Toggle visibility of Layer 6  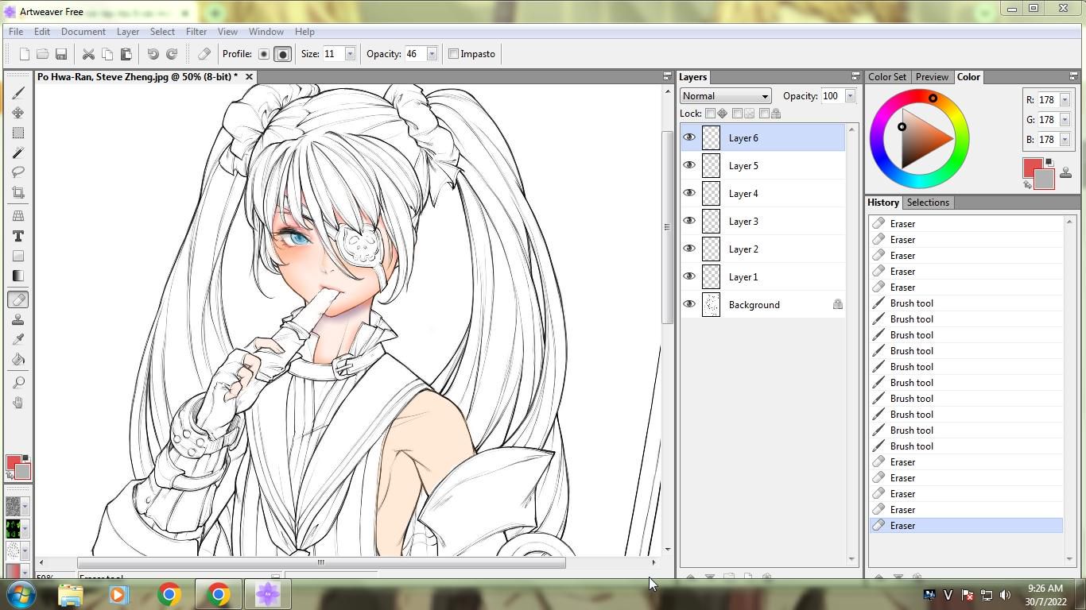tap(689, 137)
